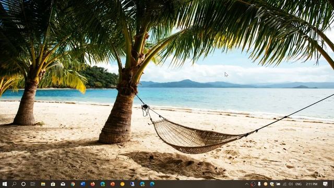Open File Explorer from taskbar
334x188 pixels.
(x=43, y=184)
